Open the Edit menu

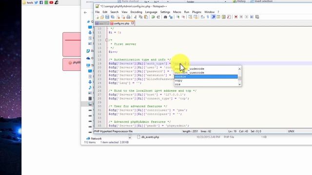point(105,12)
